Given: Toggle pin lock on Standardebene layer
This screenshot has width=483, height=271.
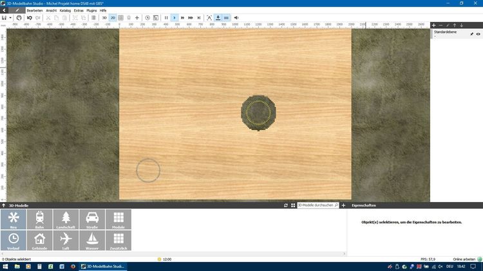Looking at the screenshot, I should [x=471, y=34].
